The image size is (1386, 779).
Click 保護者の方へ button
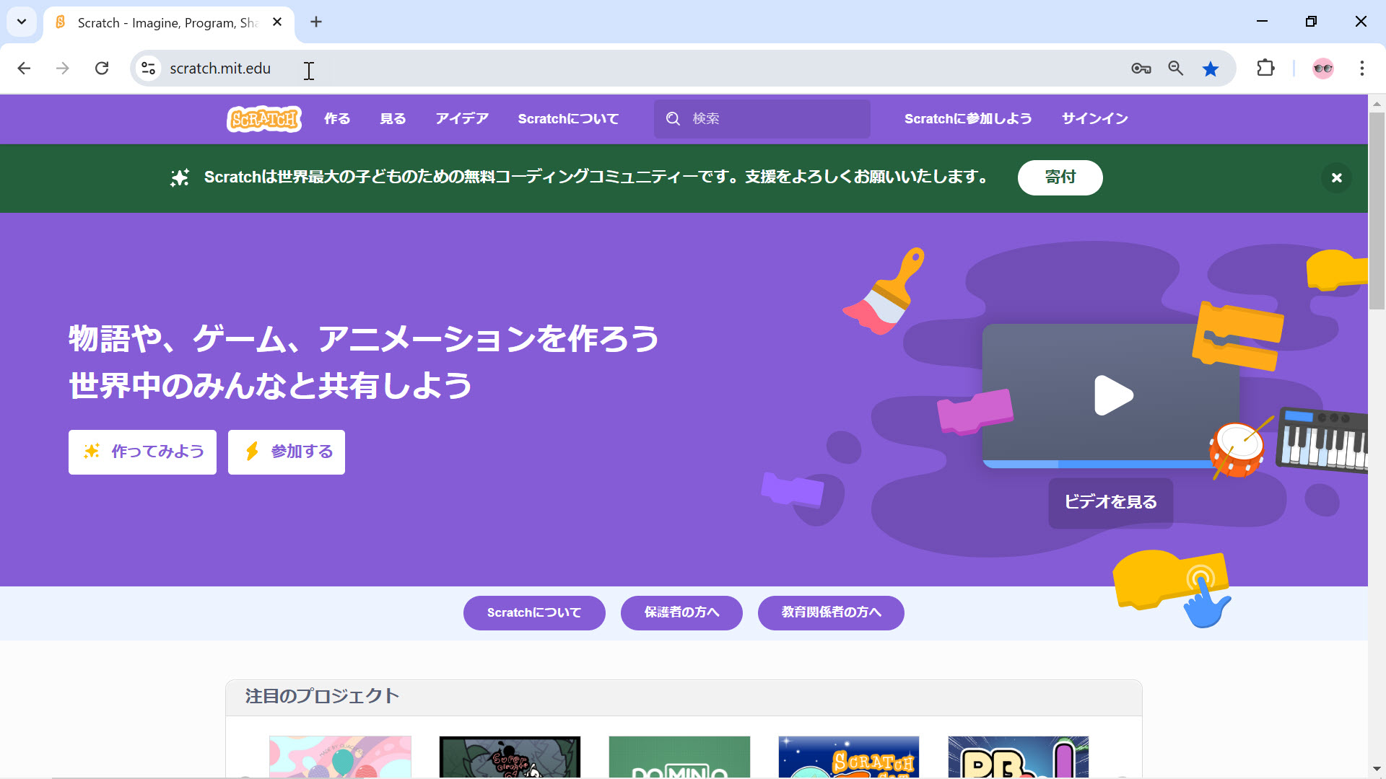point(681,613)
